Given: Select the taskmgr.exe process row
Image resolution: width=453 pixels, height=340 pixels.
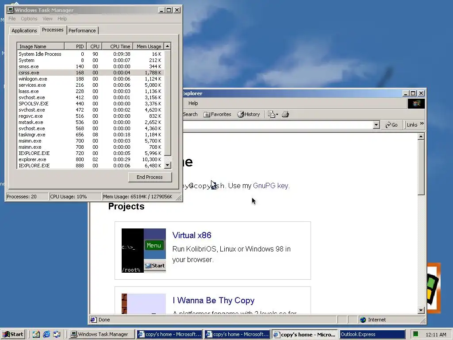Looking at the screenshot, I should pos(91,135).
